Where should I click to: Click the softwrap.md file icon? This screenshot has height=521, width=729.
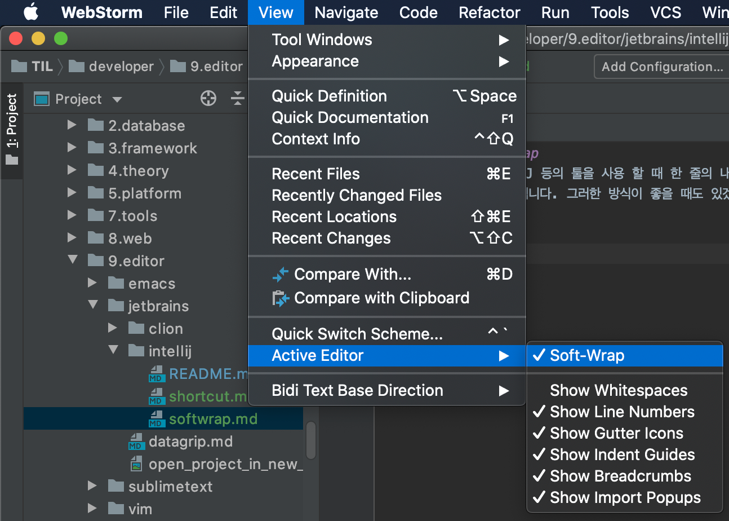[156, 419]
